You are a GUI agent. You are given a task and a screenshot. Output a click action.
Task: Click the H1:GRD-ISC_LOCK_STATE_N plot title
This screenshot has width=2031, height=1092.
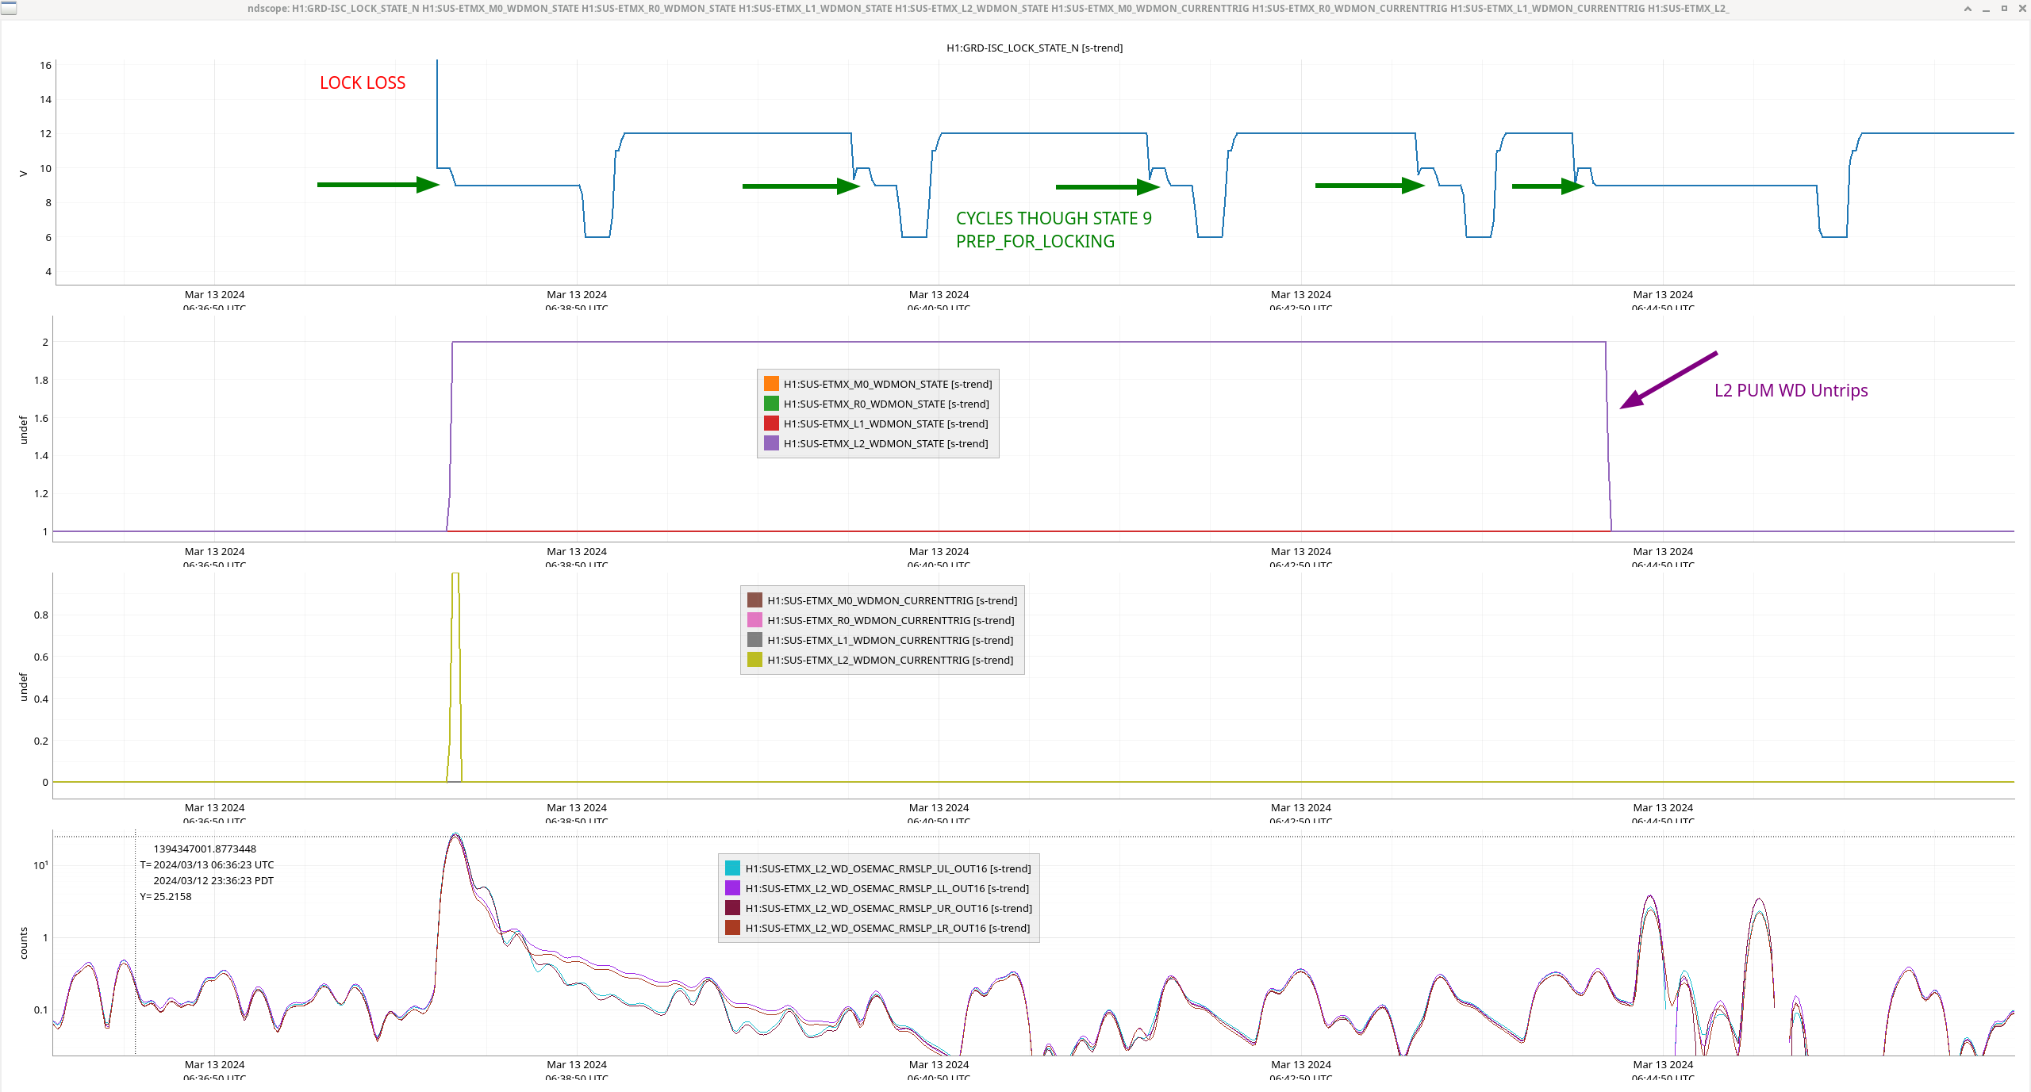coord(1034,48)
